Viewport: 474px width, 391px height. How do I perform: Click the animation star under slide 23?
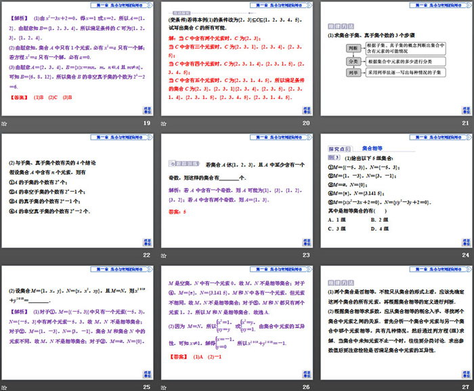point(164,255)
